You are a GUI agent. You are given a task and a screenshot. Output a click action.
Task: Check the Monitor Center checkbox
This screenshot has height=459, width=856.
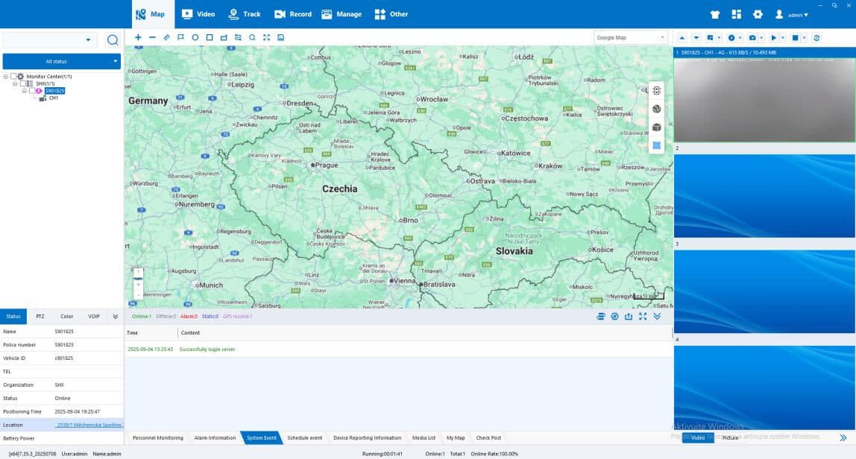(13, 77)
